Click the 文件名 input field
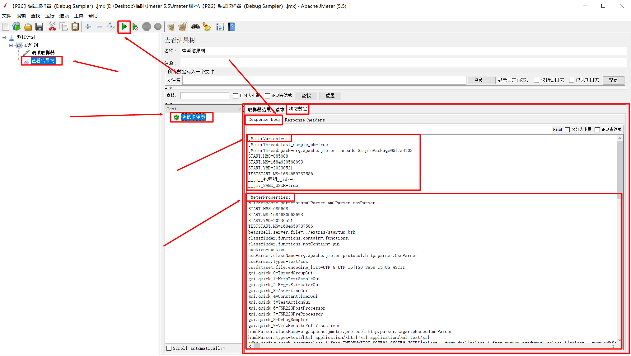631x356 pixels. click(x=324, y=80)
